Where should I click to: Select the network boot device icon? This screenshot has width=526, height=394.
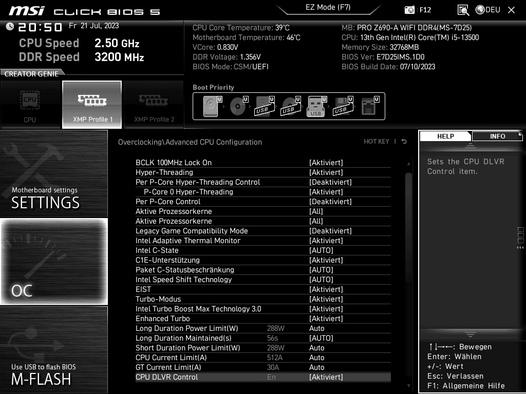point(370,106)
